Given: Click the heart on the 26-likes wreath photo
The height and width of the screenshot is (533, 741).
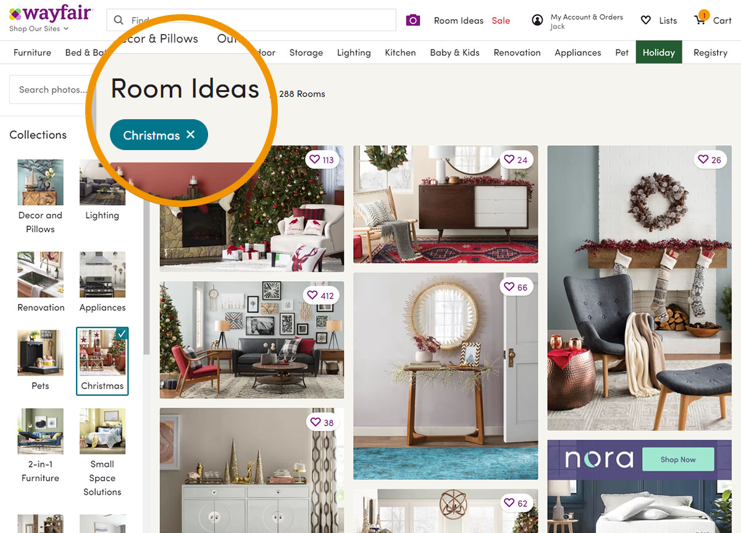Looking at the screenshot, I should (x=703, y=159).
